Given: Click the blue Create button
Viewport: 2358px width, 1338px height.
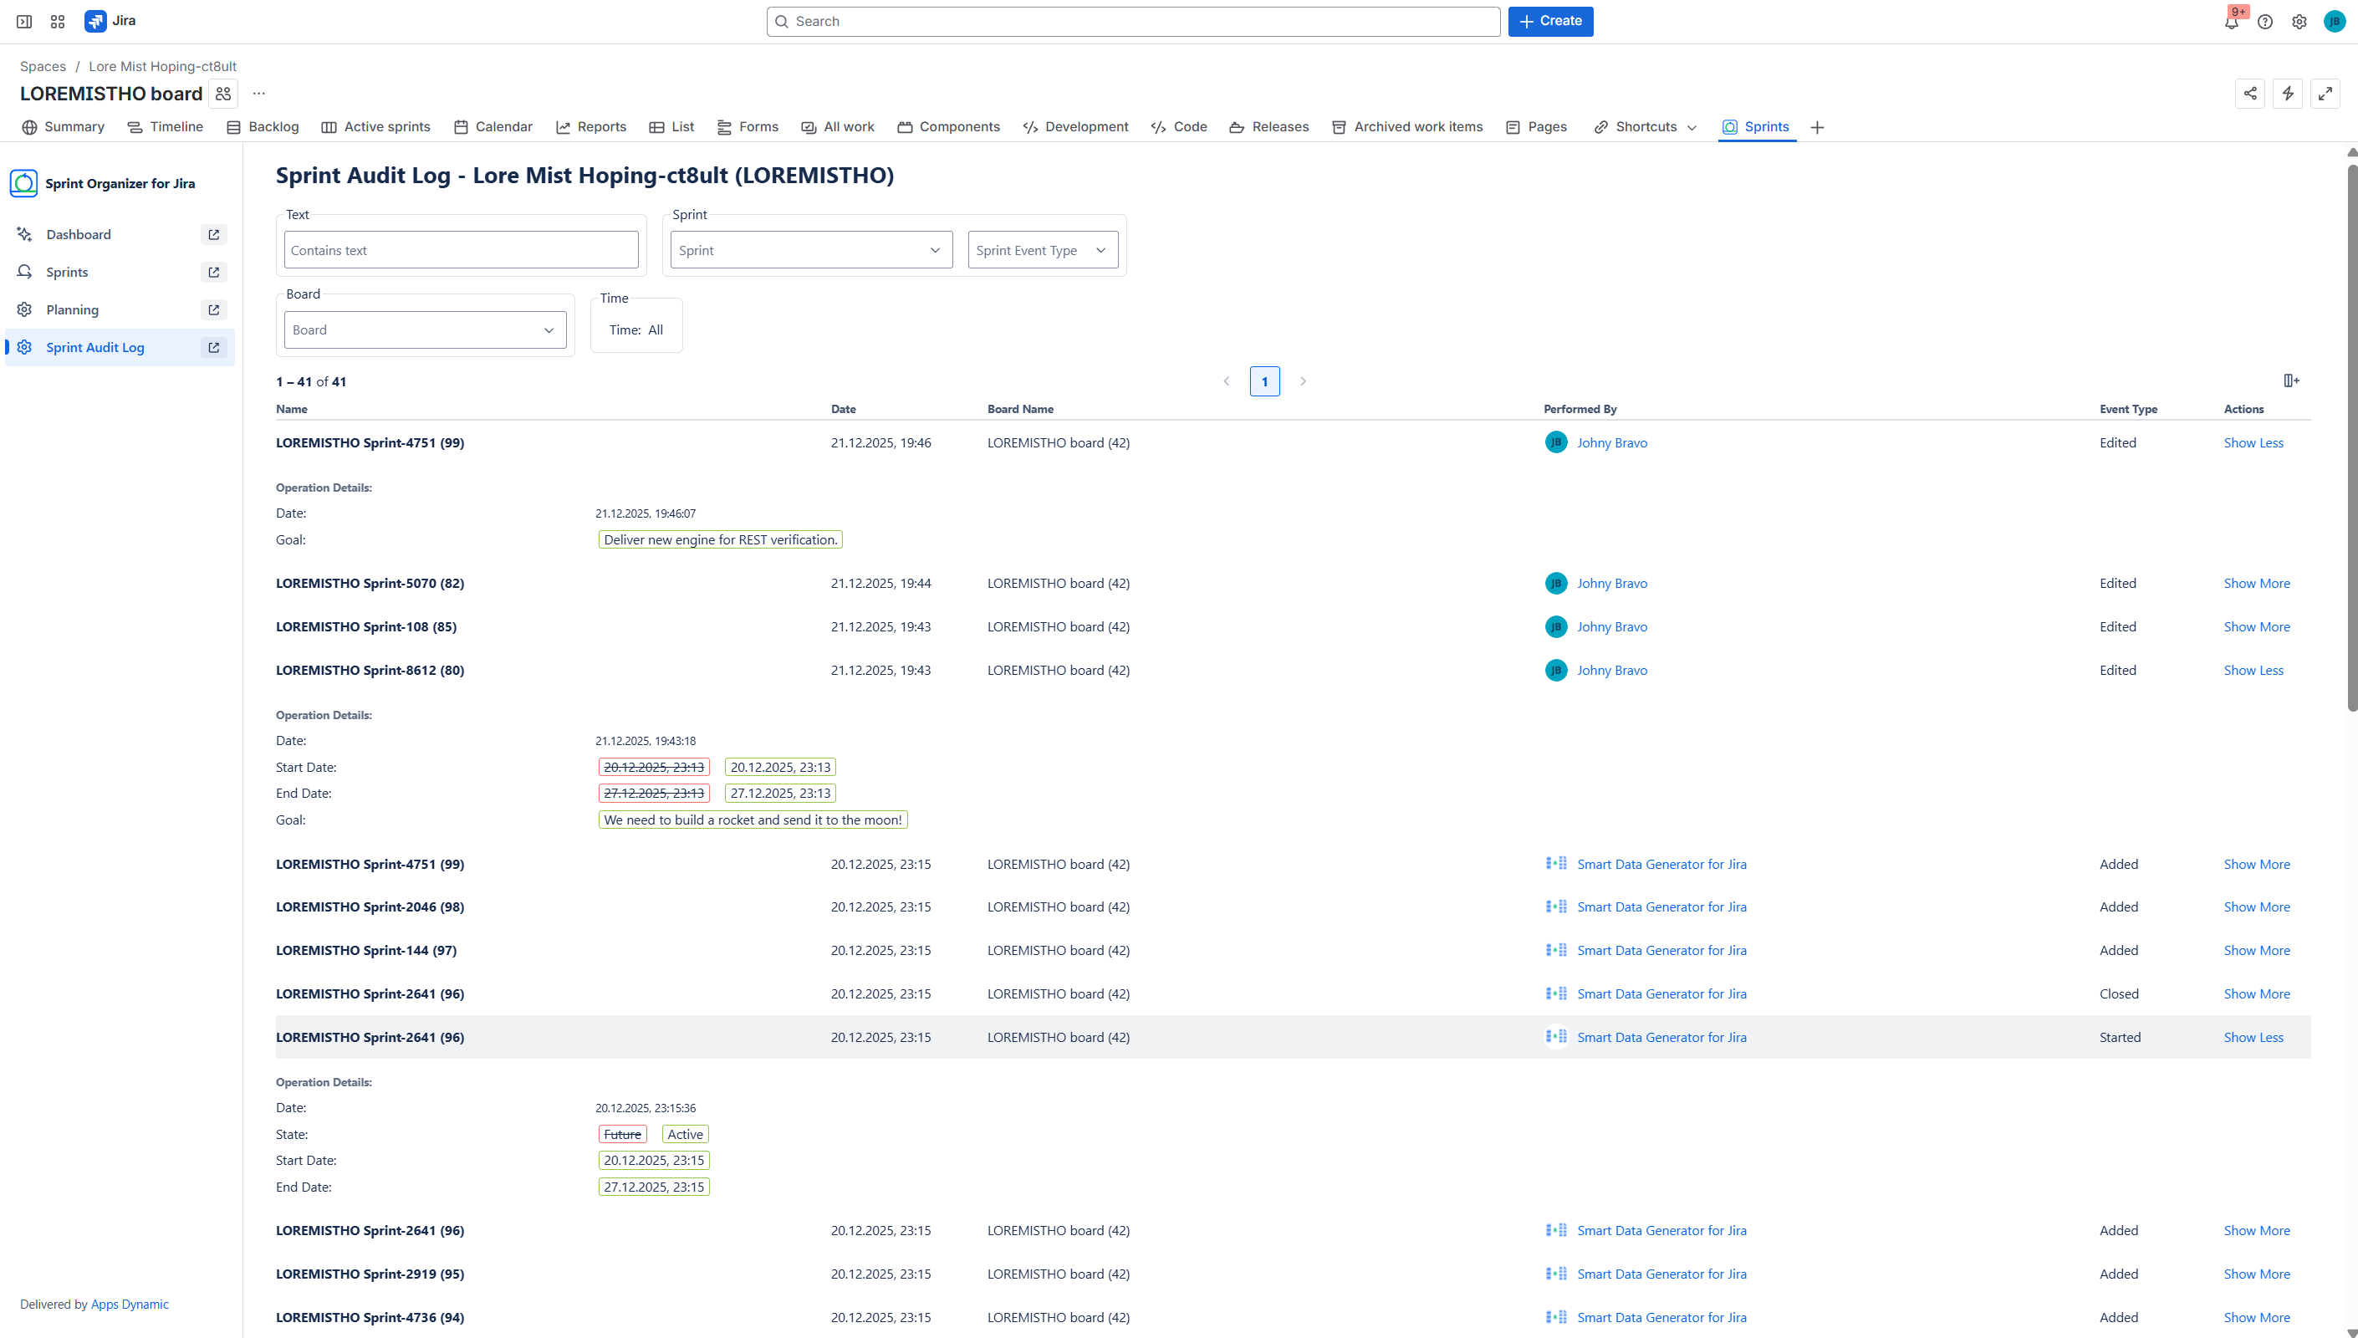Looking at the screenshot, I should tap(1549, 21).
